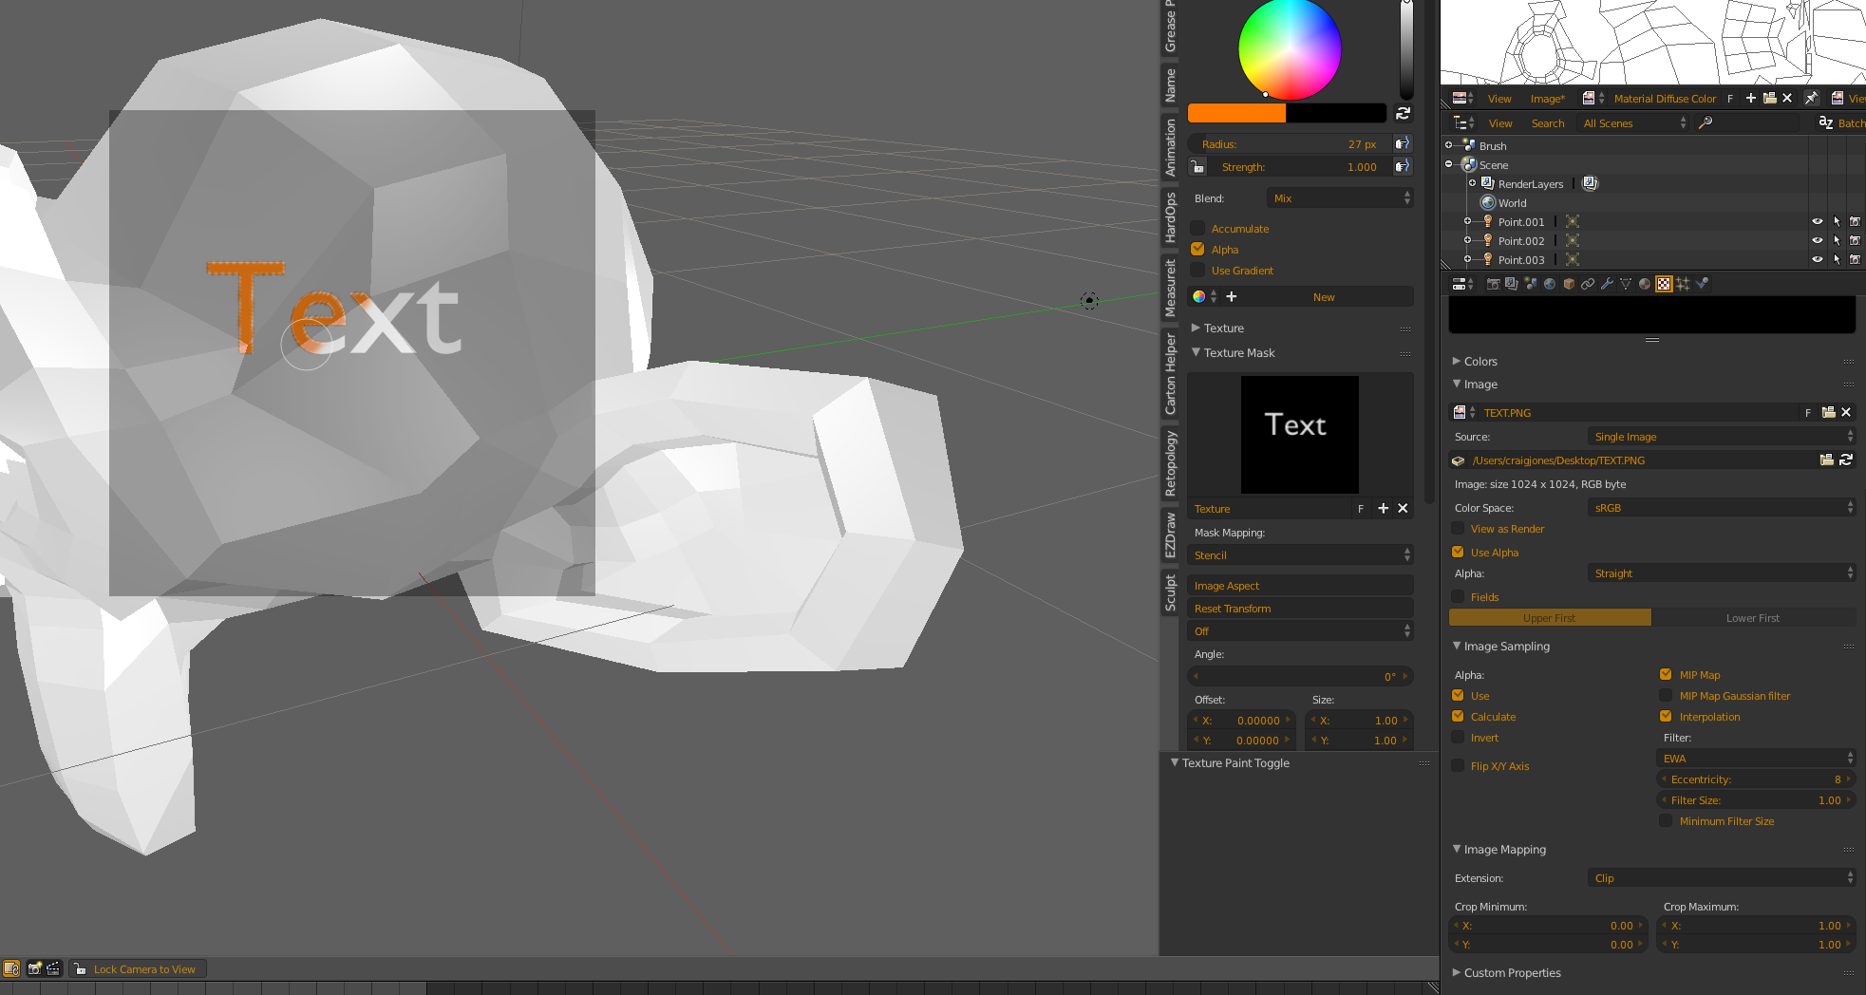Toggle renderability of Point.003
The image size is (1866, 995).
[x=1855, y=259]
